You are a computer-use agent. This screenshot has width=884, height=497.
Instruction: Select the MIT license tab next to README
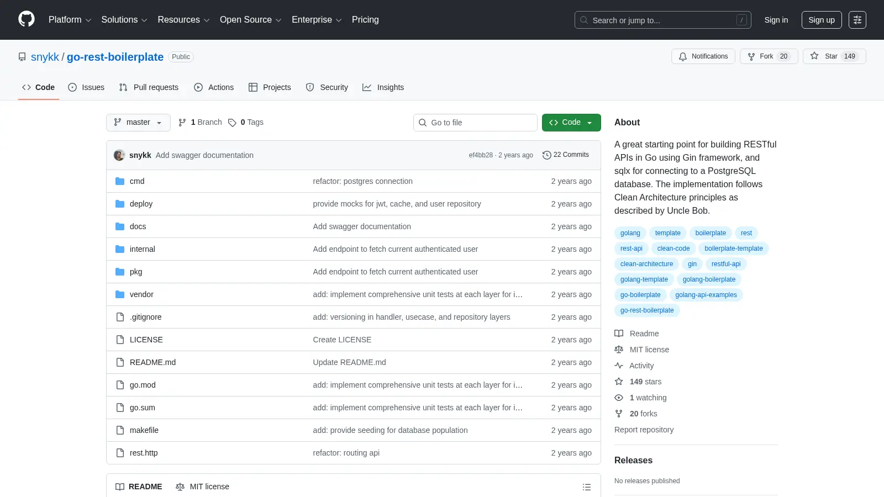pos(202,487)
